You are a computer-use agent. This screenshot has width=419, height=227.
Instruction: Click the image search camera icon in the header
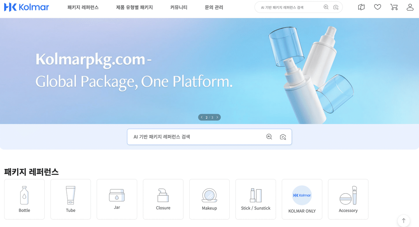336,7
